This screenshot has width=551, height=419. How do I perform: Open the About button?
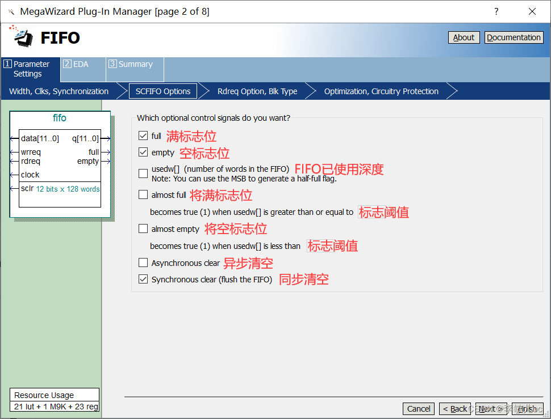point(464,37)
